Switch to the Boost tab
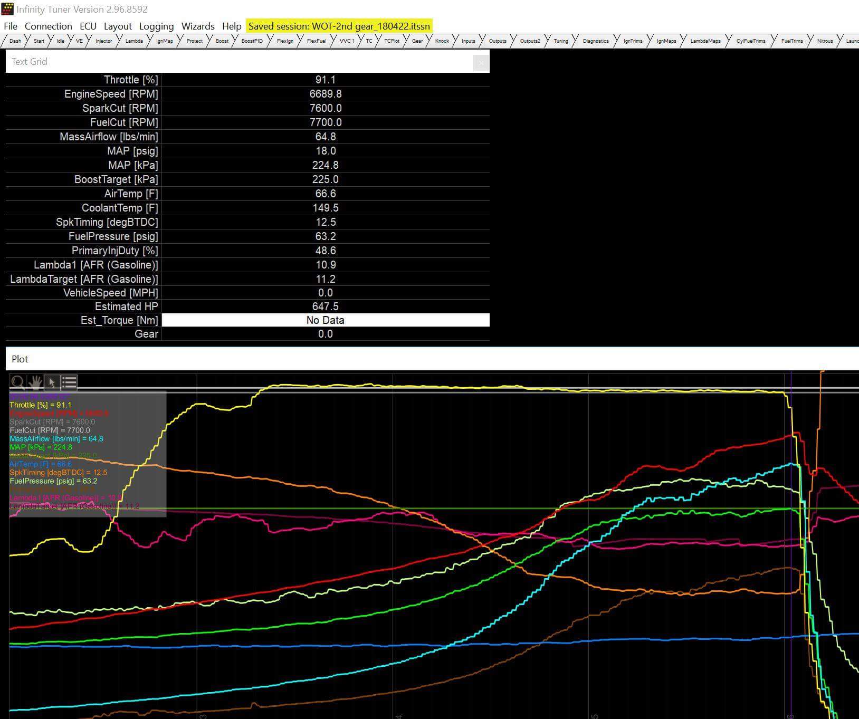Viewport: 859px width, 719px height. 222,41
